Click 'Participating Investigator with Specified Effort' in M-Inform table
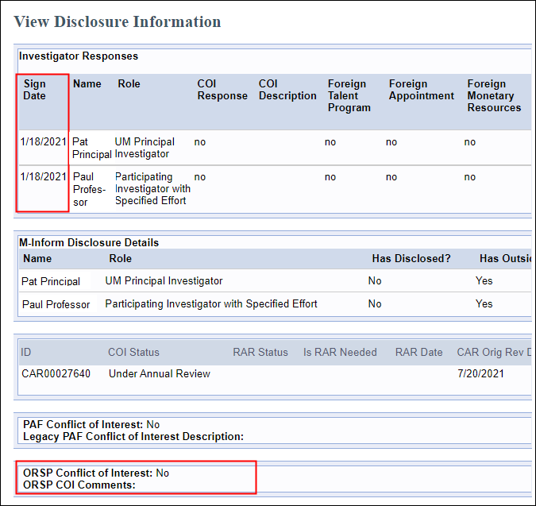The image size is (536, 506). (x=211, y=304)
